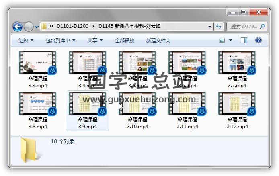The image size is (279, 176).
Task: Change the view with the view icon
Action: click(222, 40)
